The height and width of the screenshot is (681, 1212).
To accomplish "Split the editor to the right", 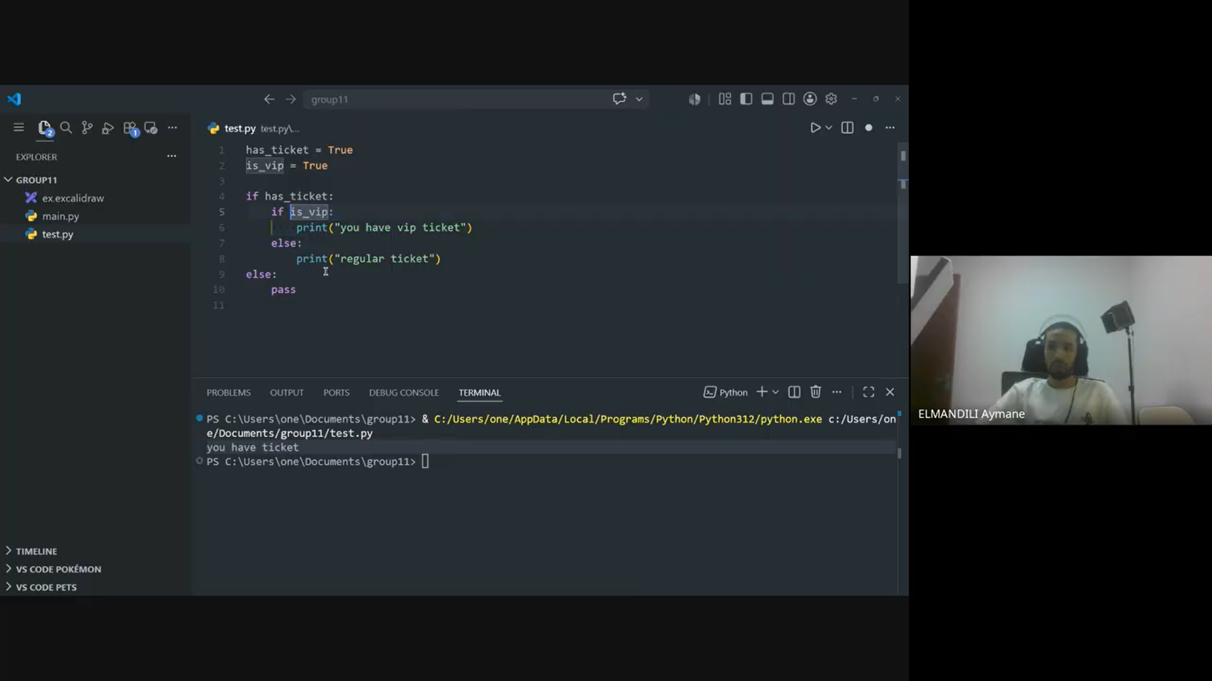I will coord(848,128).
